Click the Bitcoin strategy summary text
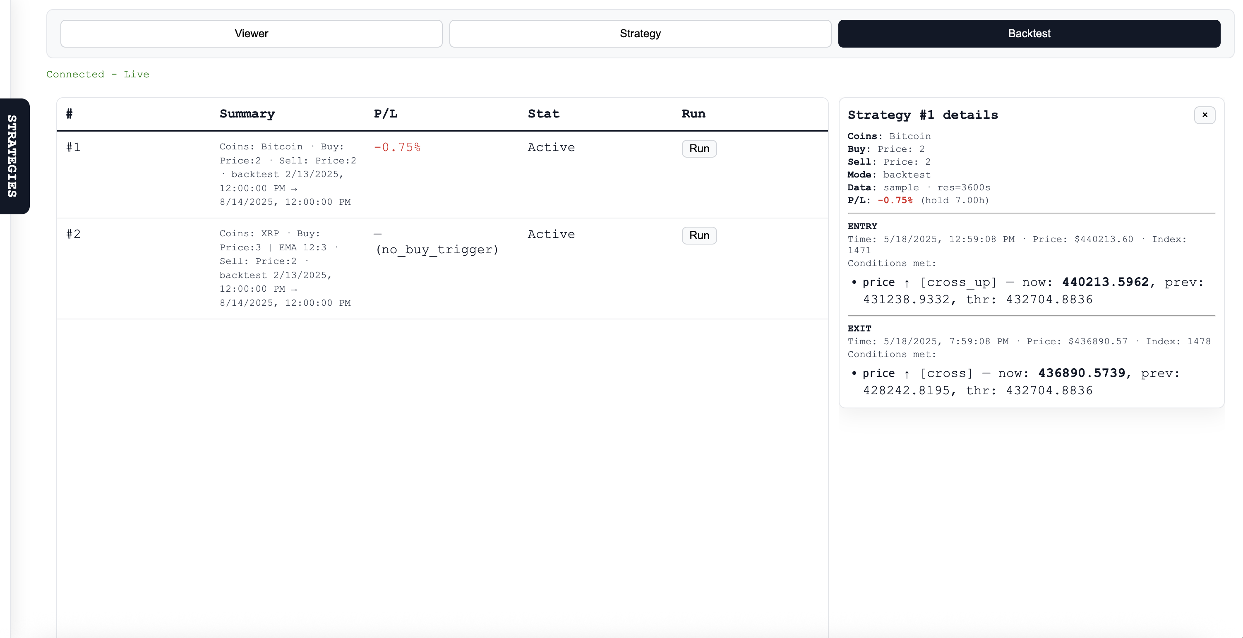 288,174
